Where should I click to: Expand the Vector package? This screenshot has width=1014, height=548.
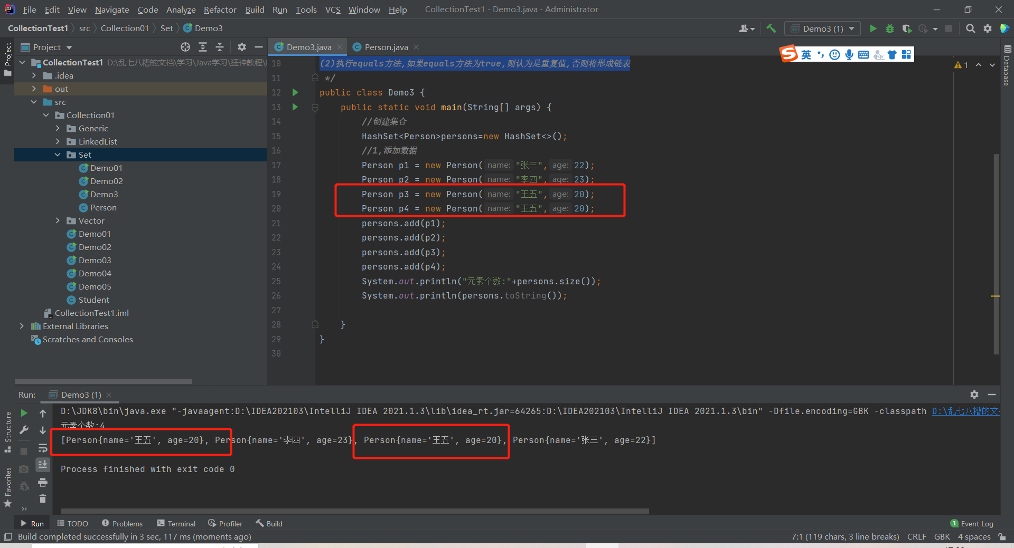click(58, 220)
